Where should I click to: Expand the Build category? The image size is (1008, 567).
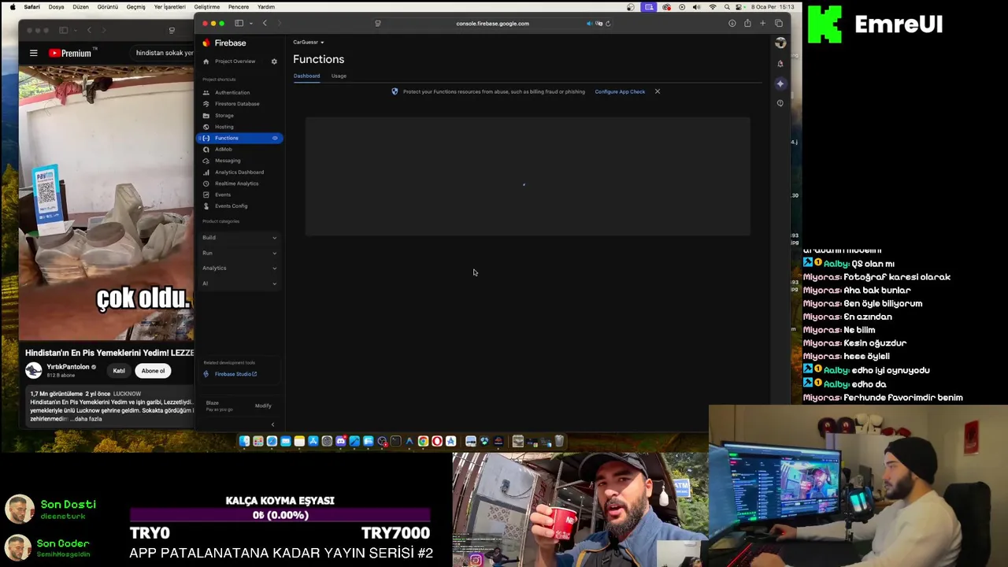[239, 237]
